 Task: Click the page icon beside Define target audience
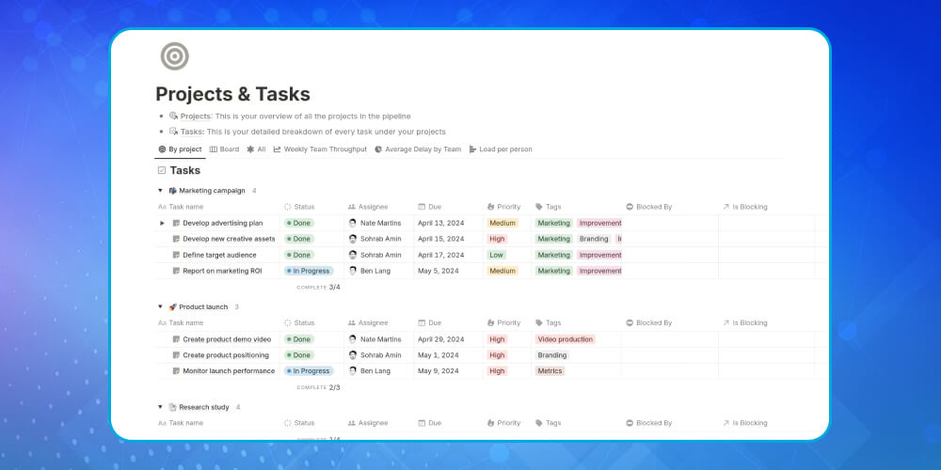(x=176, y=255)
